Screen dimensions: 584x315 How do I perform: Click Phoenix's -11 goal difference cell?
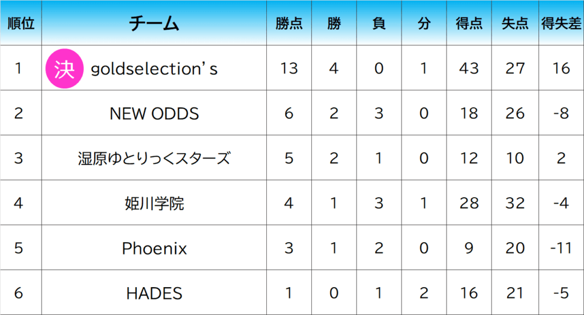click(561, 248)
